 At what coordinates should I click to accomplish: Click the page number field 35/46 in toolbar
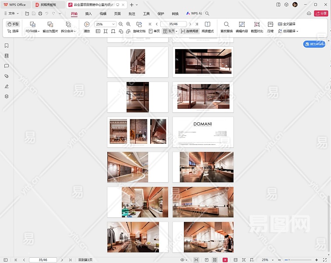pos(173,24)
